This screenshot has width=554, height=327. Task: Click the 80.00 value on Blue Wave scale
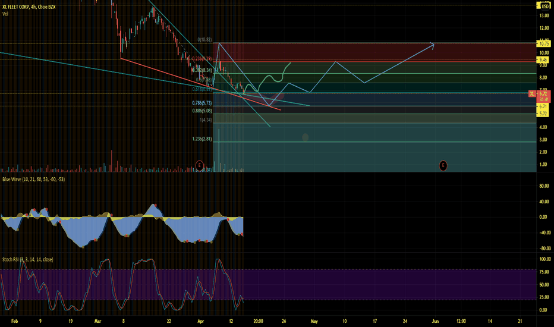click(x=544, y=186)
